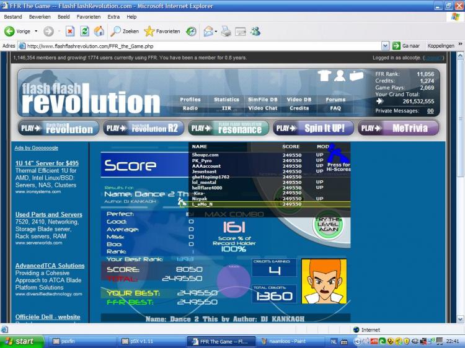Click Try This Level Again button
Screen dimensions: 465x348
click(329, 225)
